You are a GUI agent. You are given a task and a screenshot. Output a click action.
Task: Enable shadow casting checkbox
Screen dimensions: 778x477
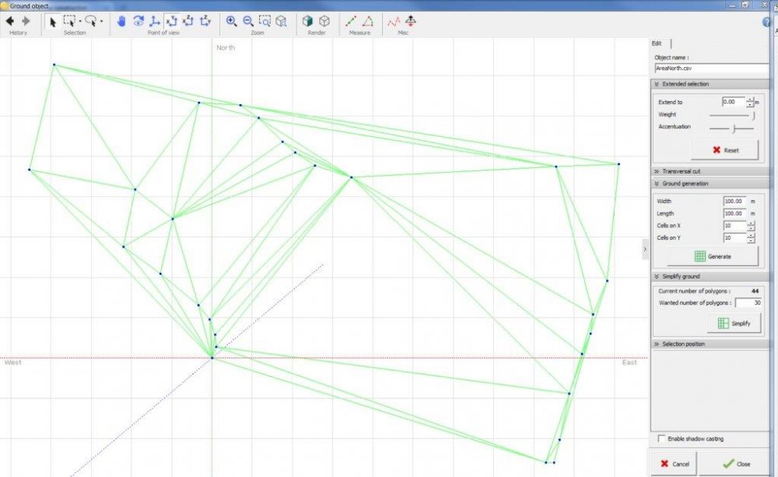(661, 439)
